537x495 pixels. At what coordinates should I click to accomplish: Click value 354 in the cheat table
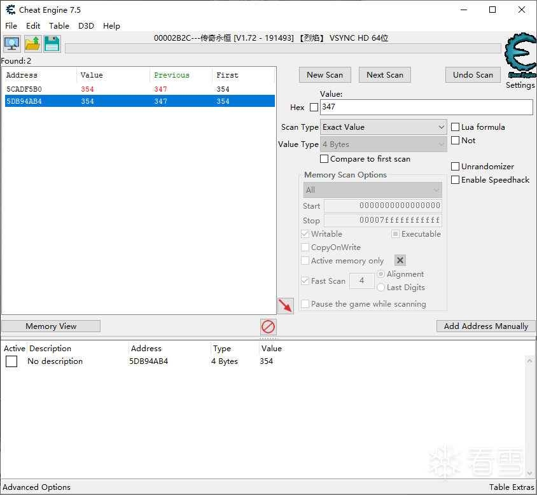[266, 361]
